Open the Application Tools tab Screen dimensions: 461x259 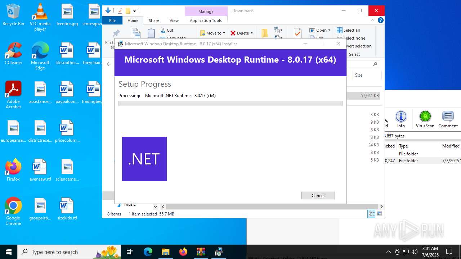click(206, 21)
